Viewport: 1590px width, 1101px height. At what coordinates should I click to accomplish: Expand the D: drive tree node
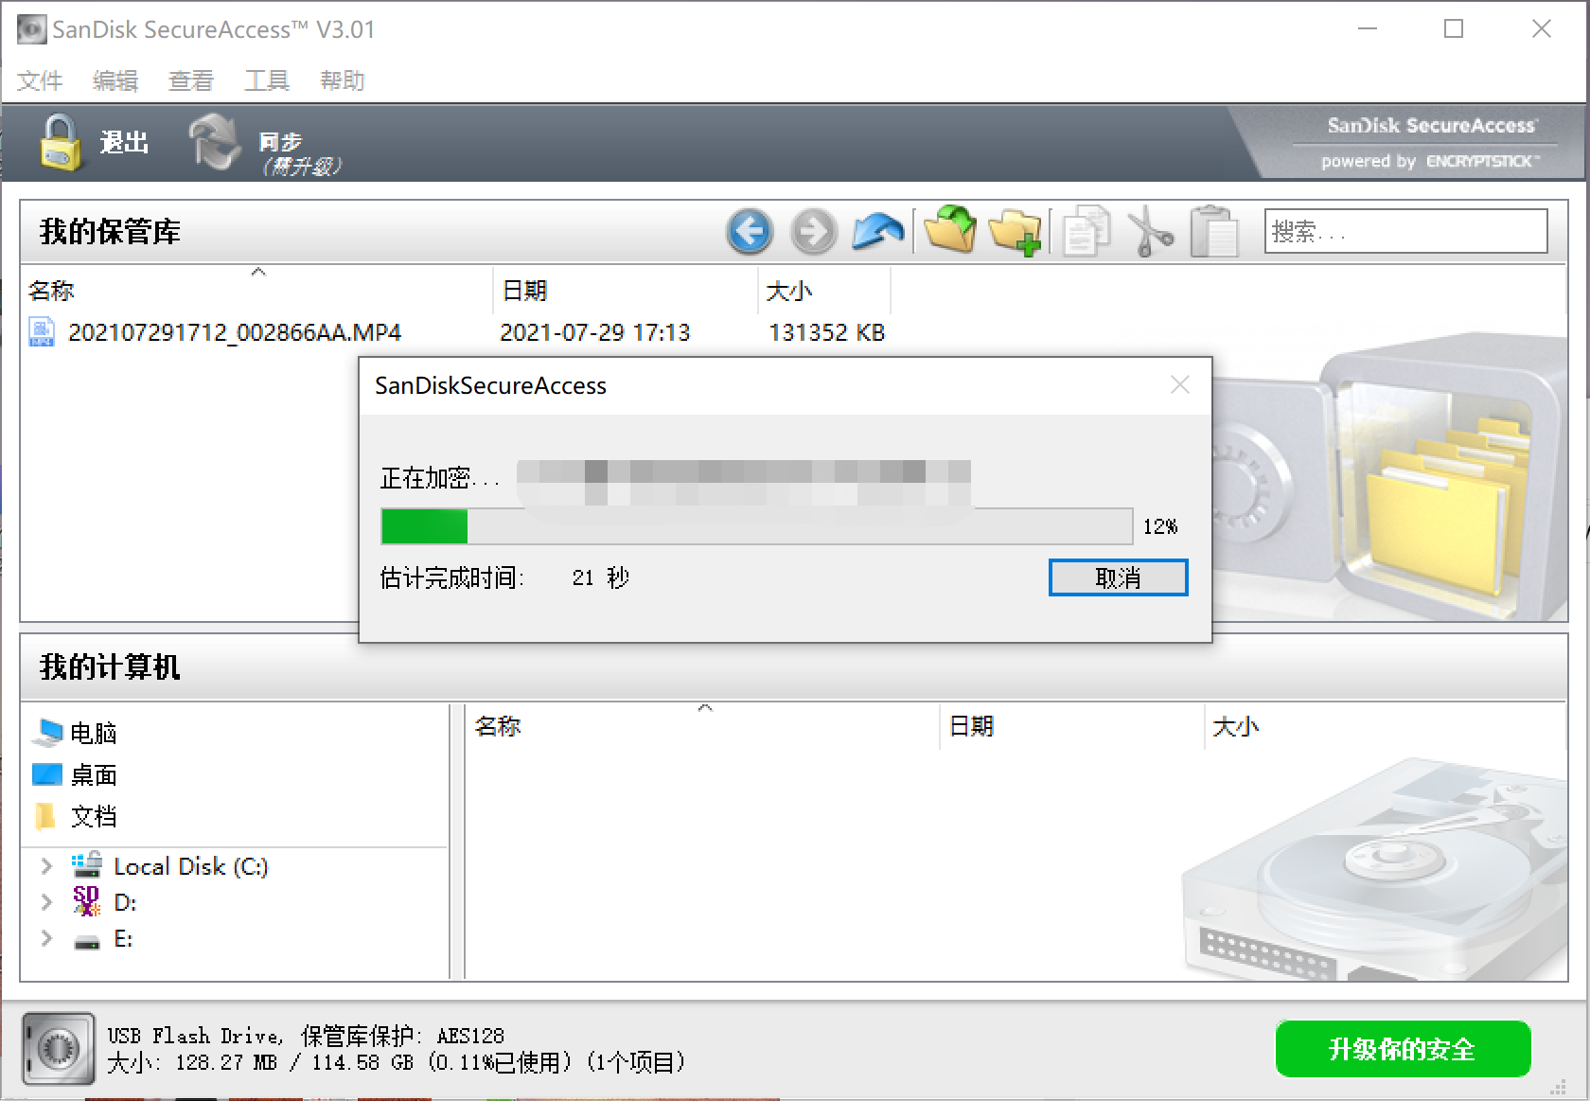(45, 902)
